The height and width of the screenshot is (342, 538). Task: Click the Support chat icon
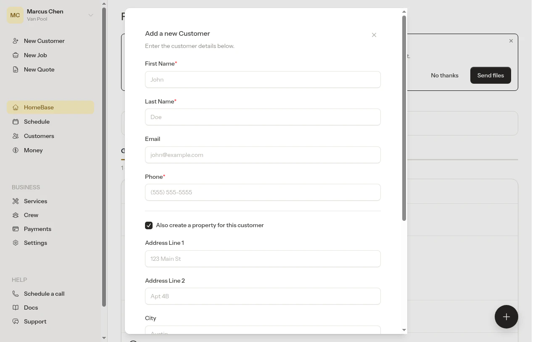[16, 321]
